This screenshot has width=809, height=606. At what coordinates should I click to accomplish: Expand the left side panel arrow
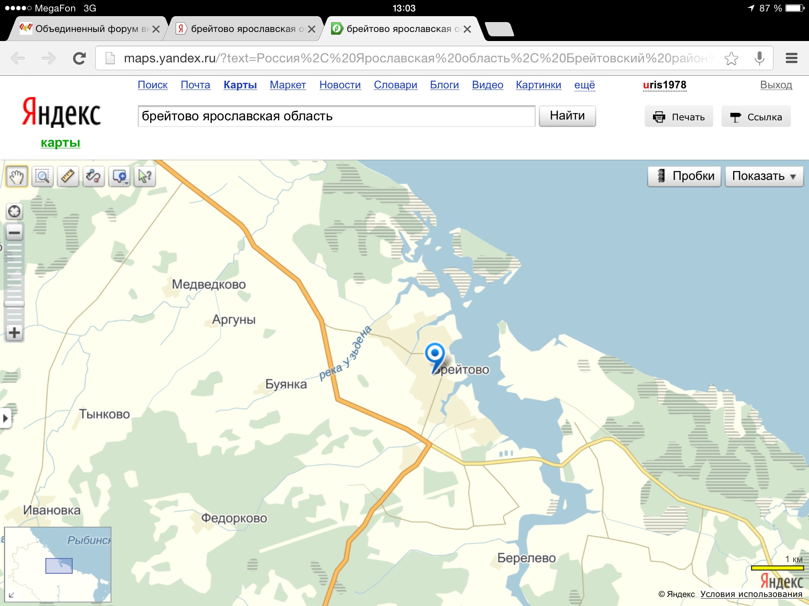pyautogui.click(x=5, y=418)
